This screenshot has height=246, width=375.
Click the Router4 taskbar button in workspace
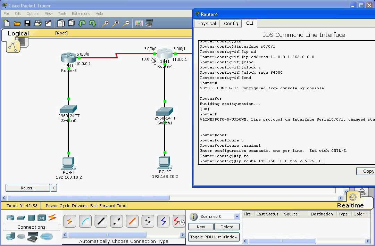point(27,188)
